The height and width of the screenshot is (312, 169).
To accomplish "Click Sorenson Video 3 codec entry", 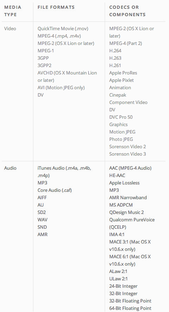I will (128, 154).
